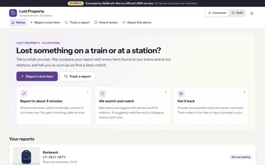Click the purple Report a lost item button
Screen dimensions: 265x165
pos(37,76)
